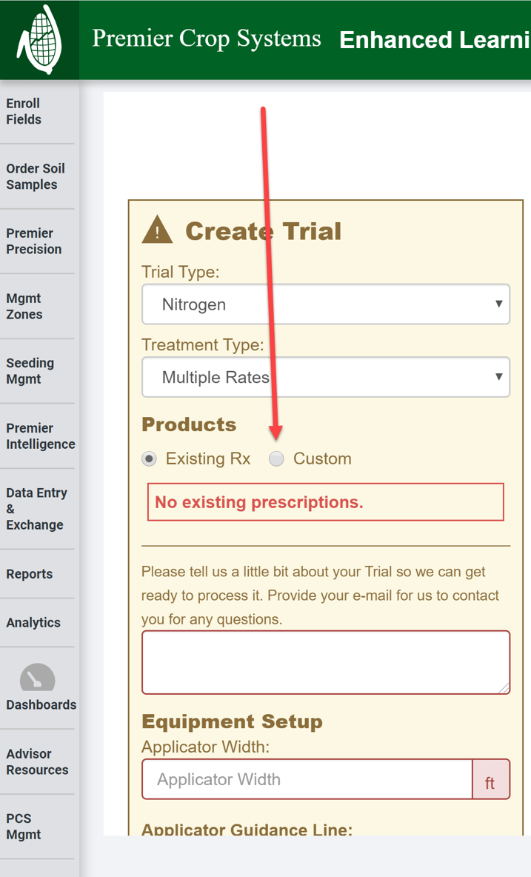Viewport: 531px width, 877px height.
Task: Click the Premier Crop Systems corn logo
Action: click(x=40, y=39)
